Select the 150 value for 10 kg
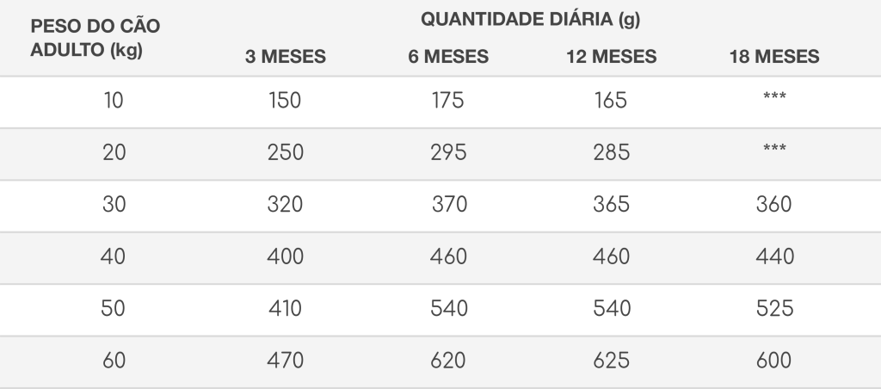 pos(285,101)
